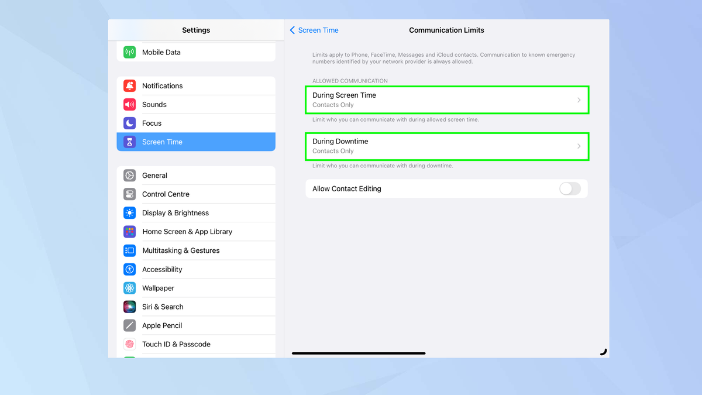Open Touch ID & Passcode settings
The height and width of the screenshot is (395, 702).
point(196,344)
